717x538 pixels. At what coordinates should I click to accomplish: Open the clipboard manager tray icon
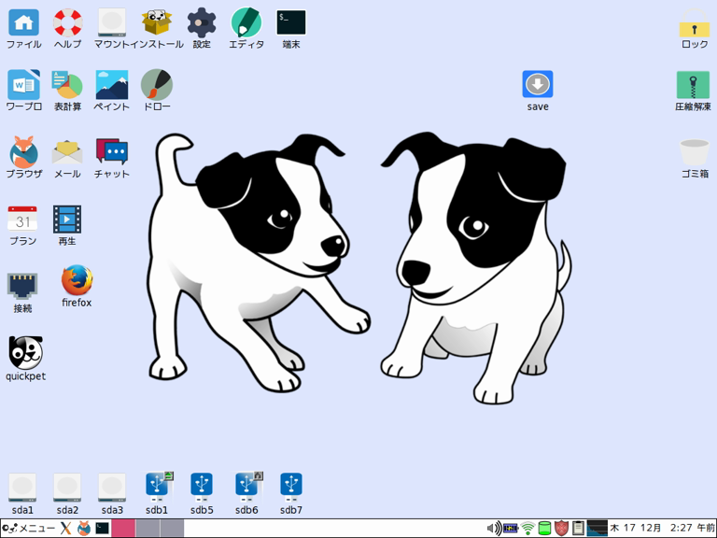click(578, 529)
